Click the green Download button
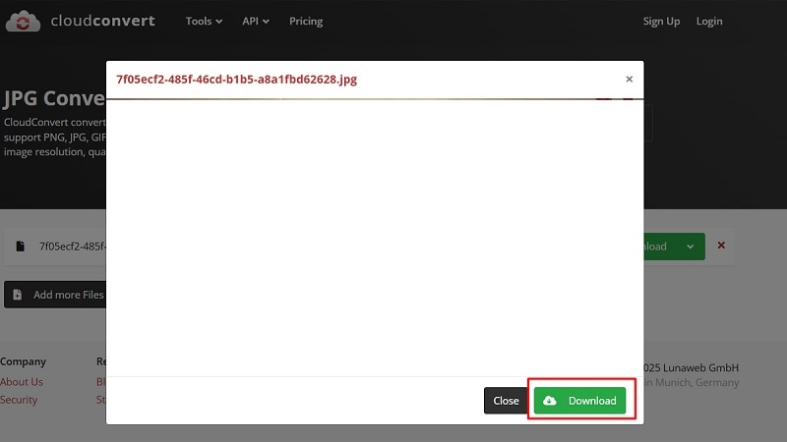 pos(579,401)
